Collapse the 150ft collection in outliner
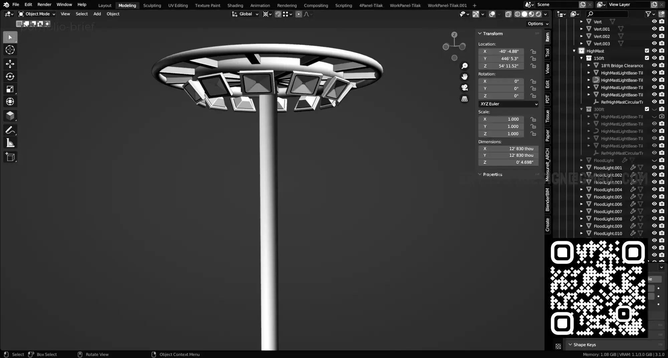The image size is (668, 358). 581,58
